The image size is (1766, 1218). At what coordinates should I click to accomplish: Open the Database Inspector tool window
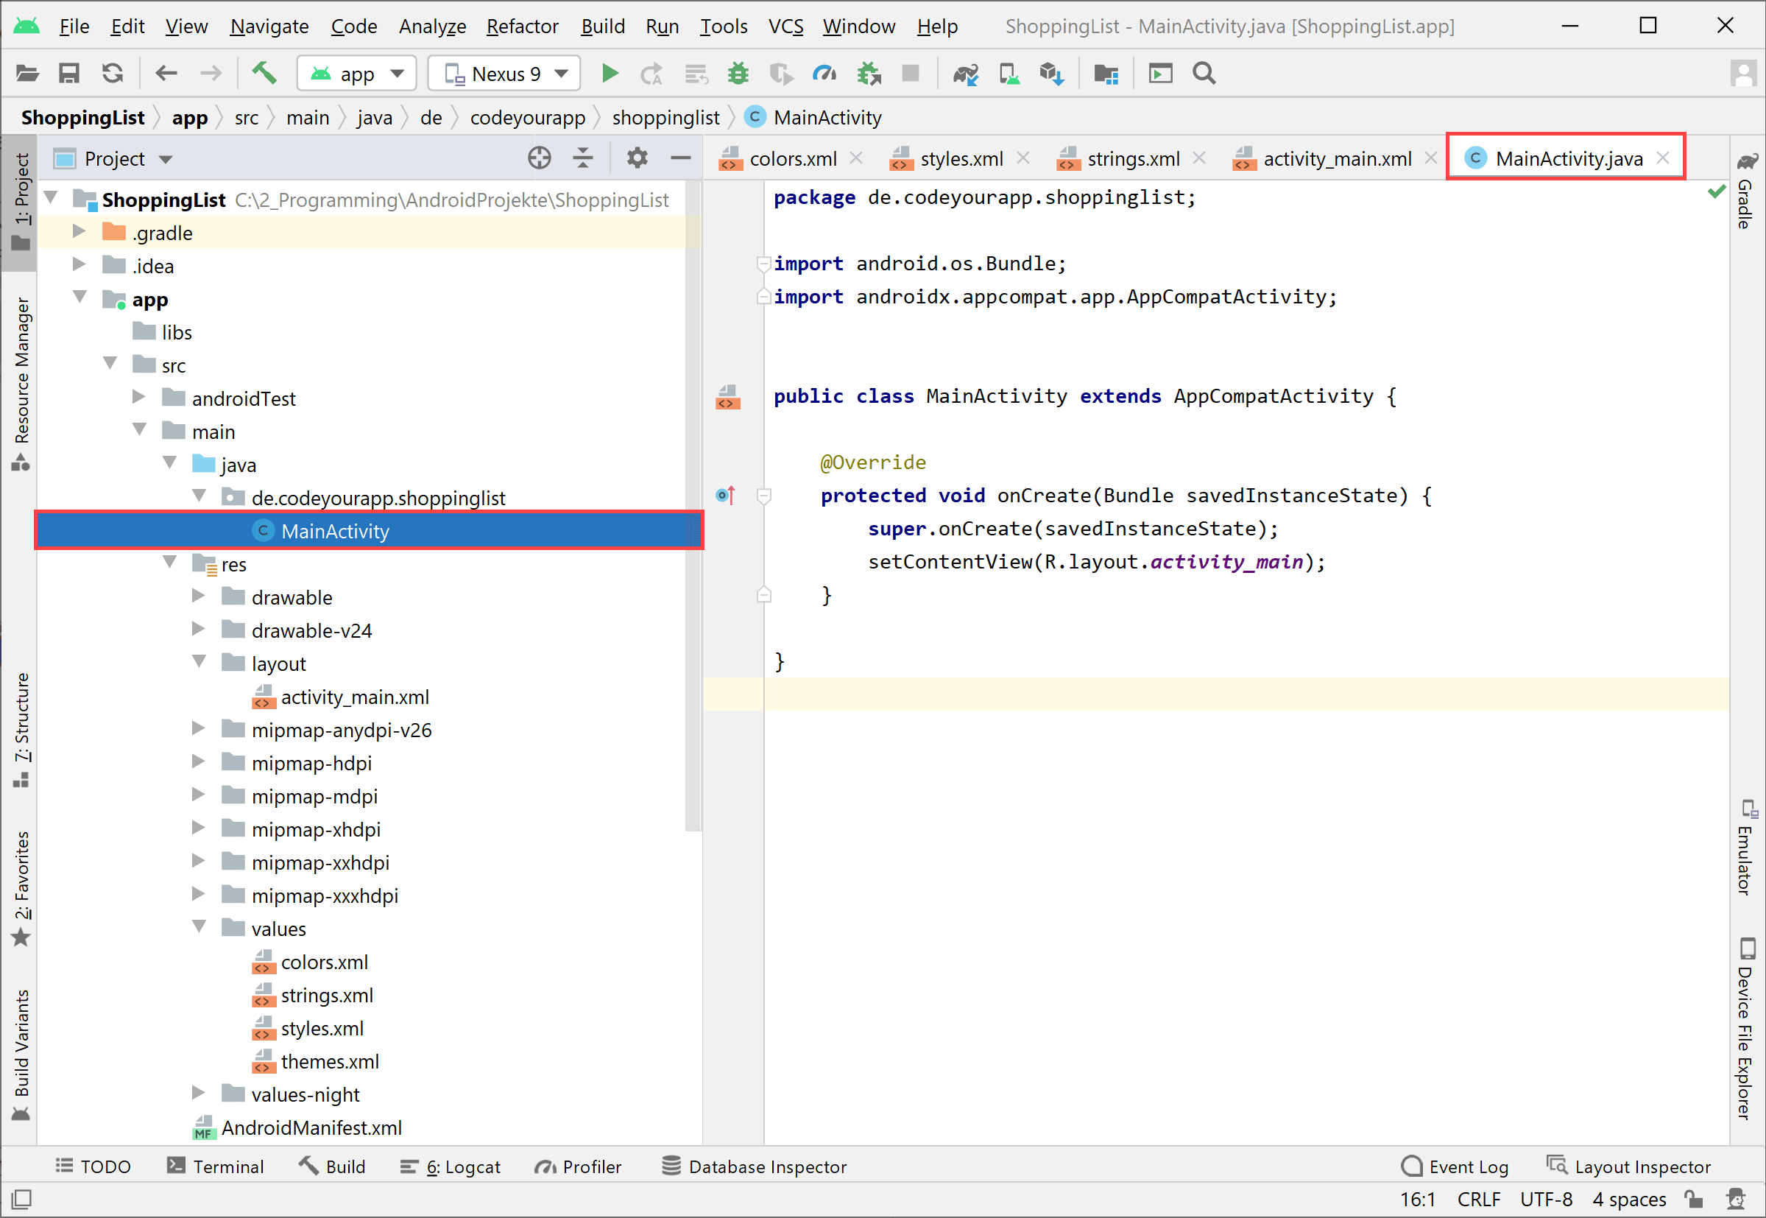pos(754,1167)
